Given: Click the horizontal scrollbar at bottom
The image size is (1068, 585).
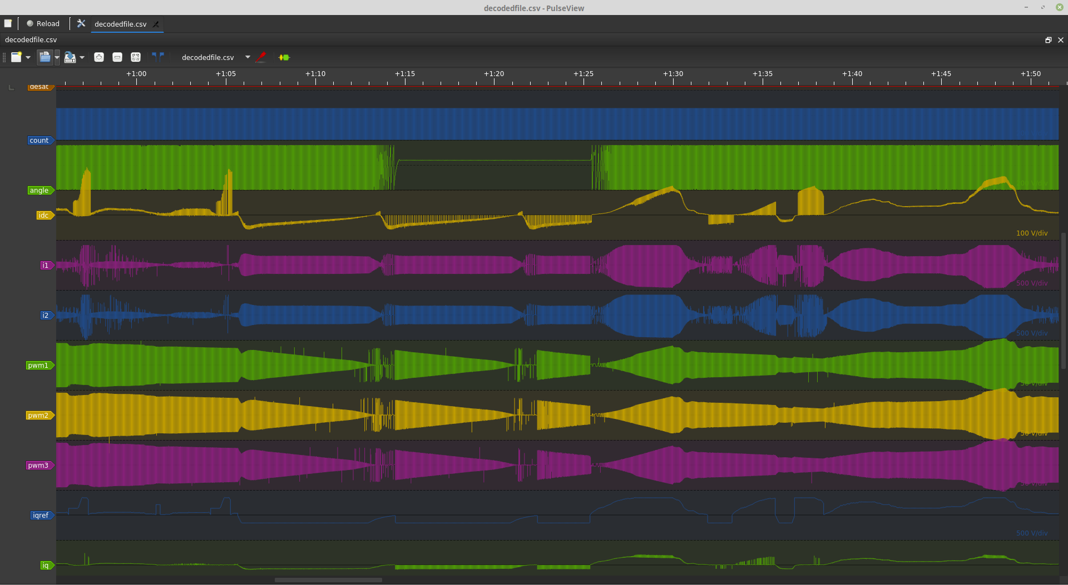Looking at the screenshot, I should pyautogui.click(x=328, y=580).
